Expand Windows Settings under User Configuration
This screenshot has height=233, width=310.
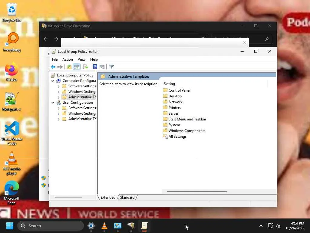tap(58, 113)
